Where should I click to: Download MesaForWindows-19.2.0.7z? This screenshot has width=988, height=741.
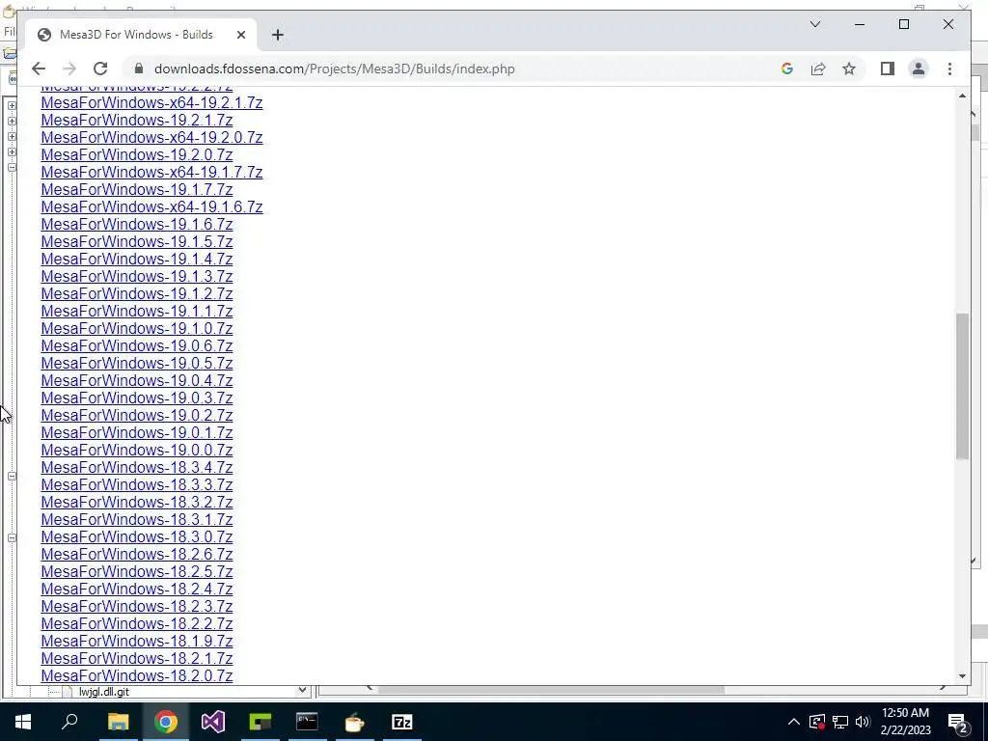(137, 154)
